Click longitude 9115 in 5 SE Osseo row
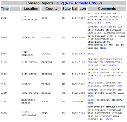This screenshot has height=122, width=127. pos(82,62)
